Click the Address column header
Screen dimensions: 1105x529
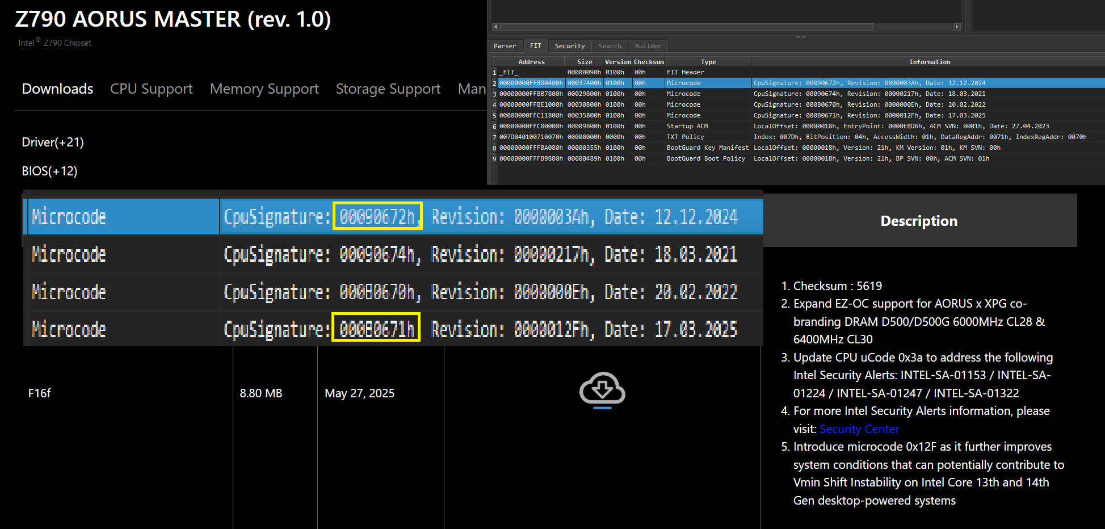pyautogui.click(x=531, y=62)
